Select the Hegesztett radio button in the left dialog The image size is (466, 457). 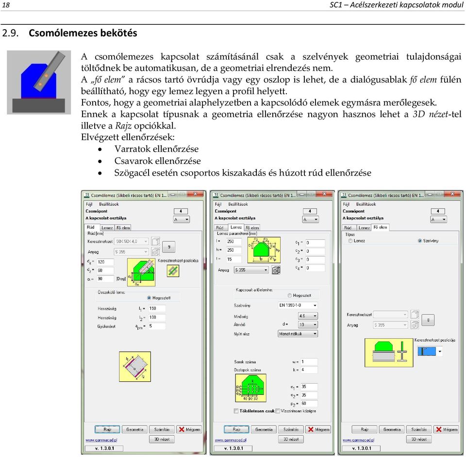click(x=149, y=298)
